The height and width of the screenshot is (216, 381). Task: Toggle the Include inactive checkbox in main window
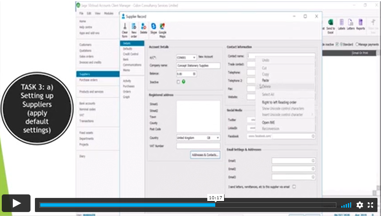pyautogui.click(x=337, y=45)
